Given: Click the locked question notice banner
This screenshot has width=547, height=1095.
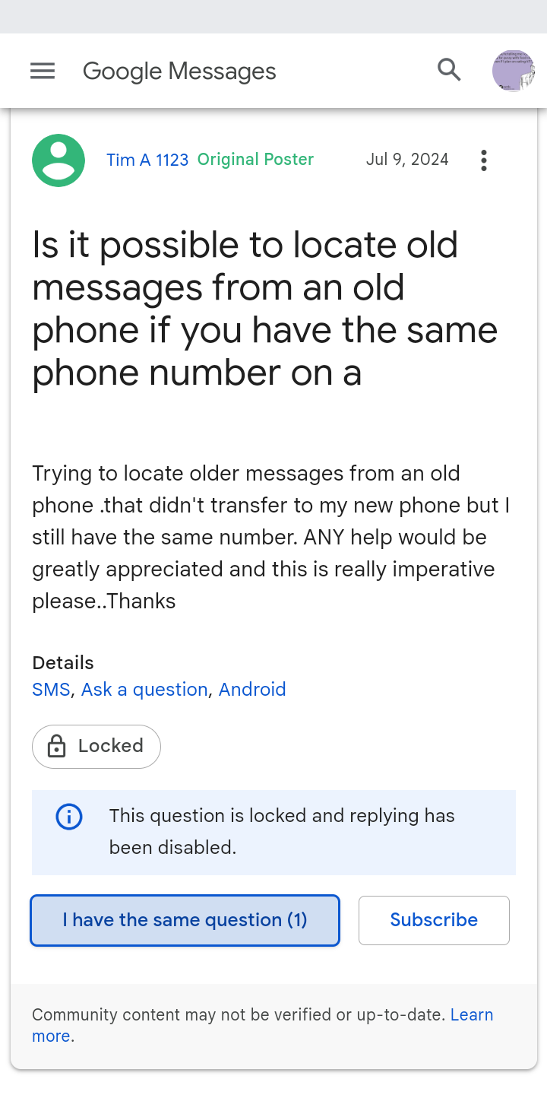Looking at the screenshot, I should (x=273, y=833).
